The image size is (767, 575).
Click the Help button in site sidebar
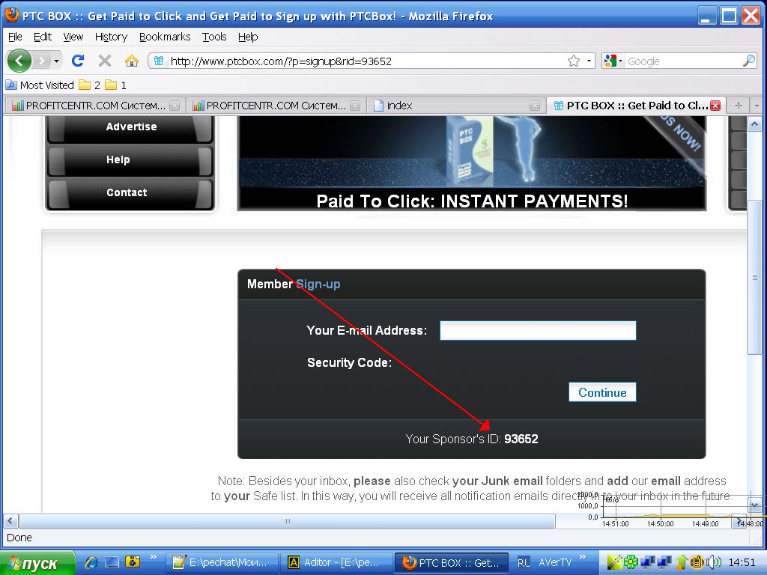(x=130, y=160)
